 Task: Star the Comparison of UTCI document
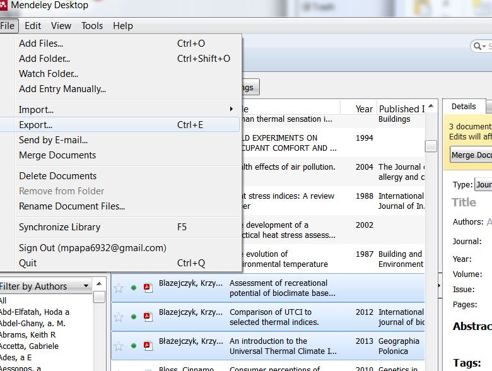coord(119,317)
